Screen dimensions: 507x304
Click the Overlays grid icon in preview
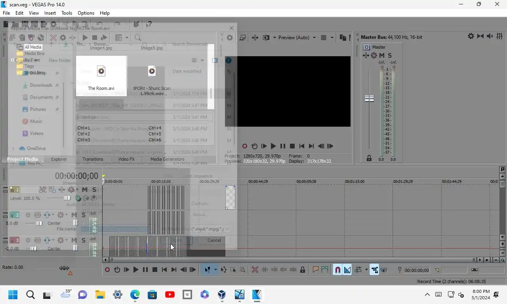click(x=324, y=38)
